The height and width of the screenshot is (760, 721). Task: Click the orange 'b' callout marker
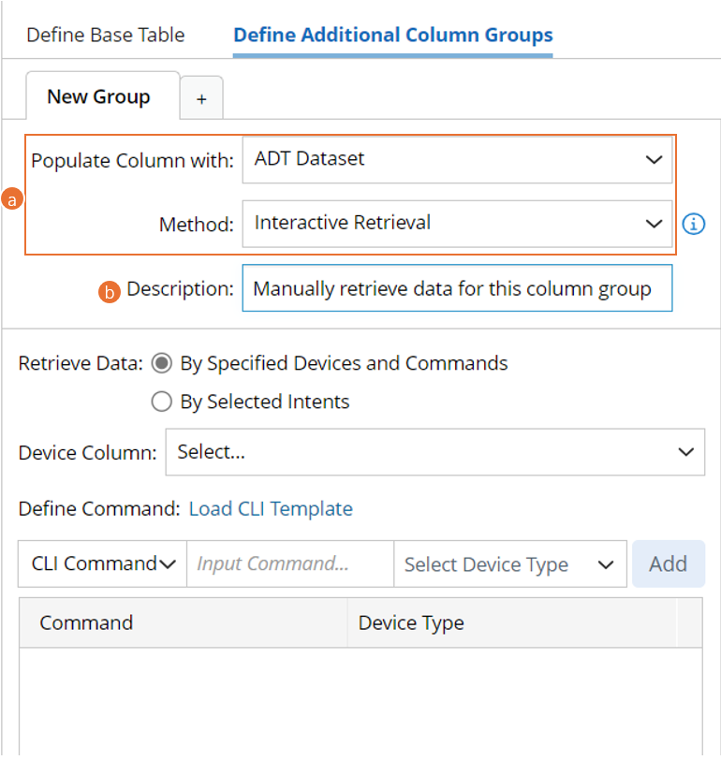pyautogui.click(x=110, y=292)
